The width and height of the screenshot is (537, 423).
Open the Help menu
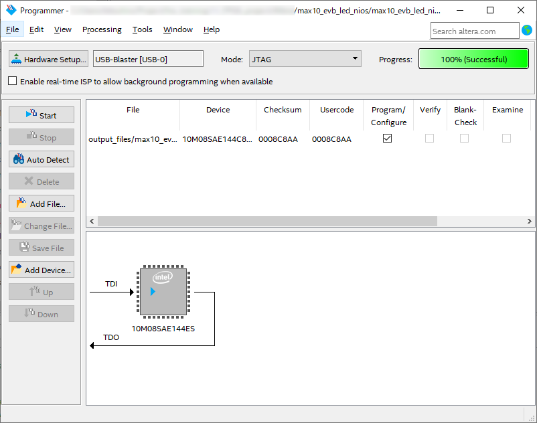(212, 29)
